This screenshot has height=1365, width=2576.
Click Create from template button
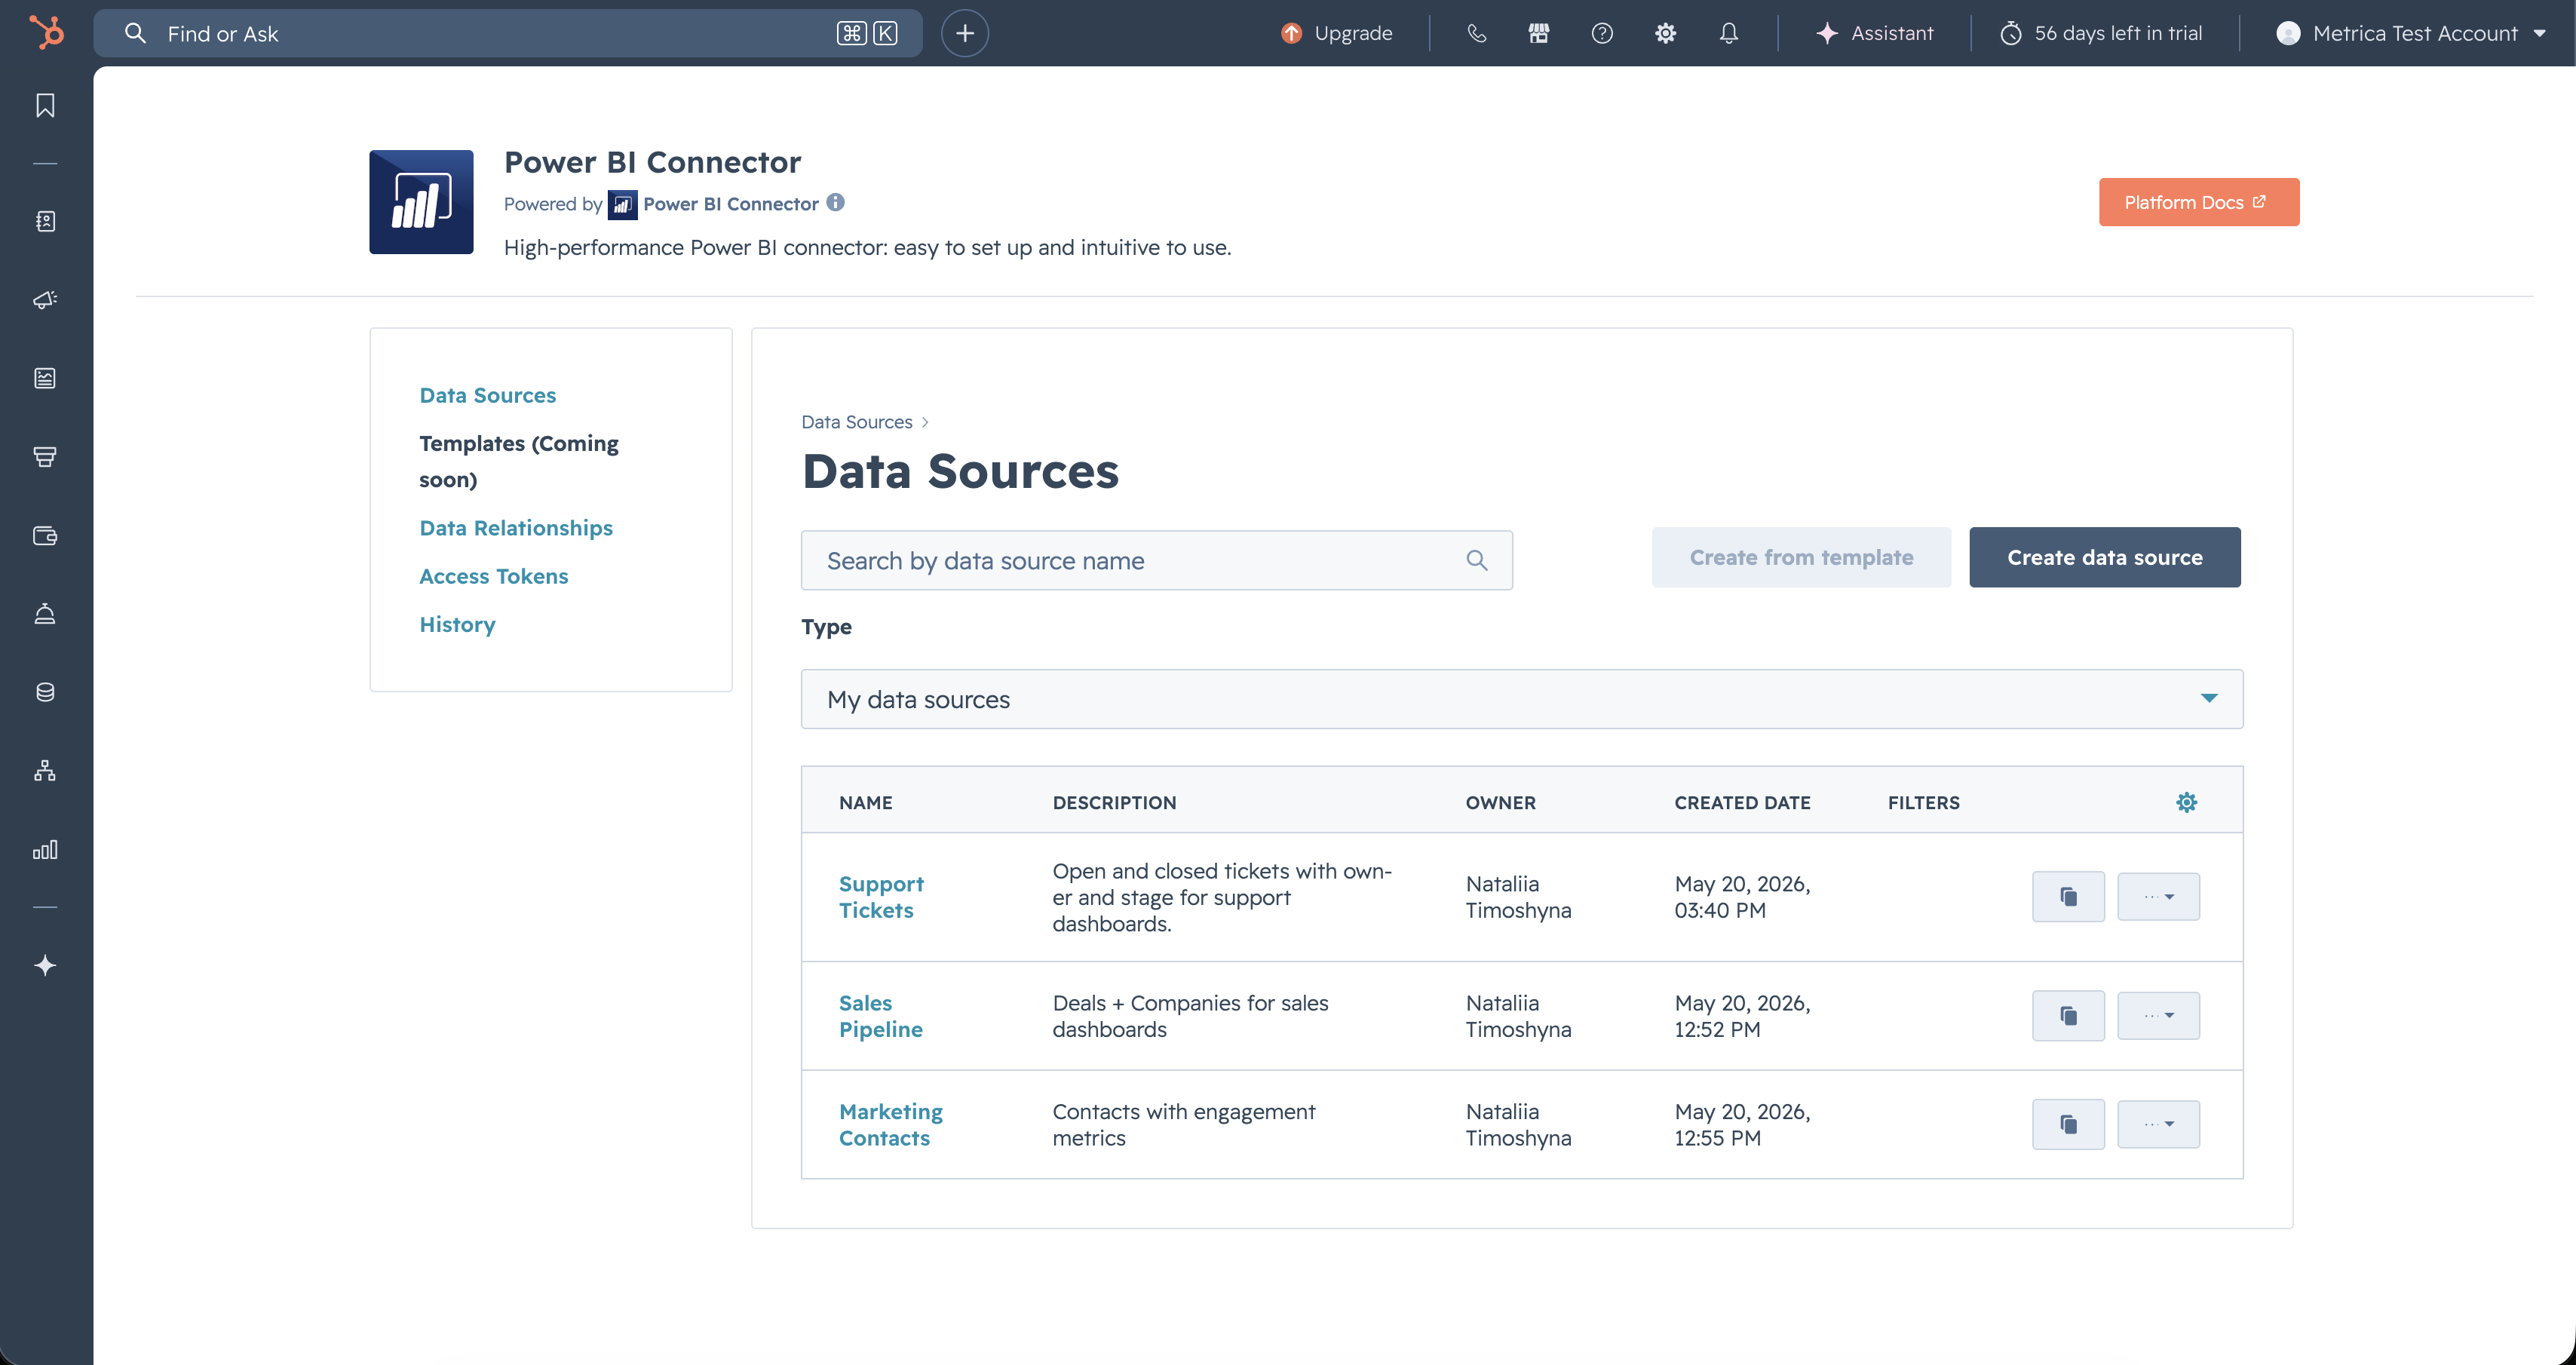point(1801,557)
